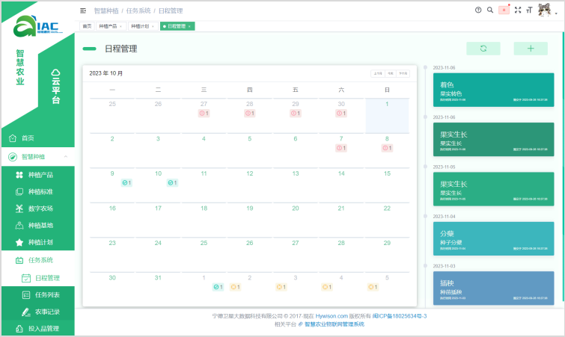This screenshot has height=337, width=565.
Task: Click the font size icon
Action: click(529, 10)
